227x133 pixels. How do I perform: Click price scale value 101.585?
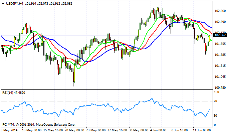point(220,55)
